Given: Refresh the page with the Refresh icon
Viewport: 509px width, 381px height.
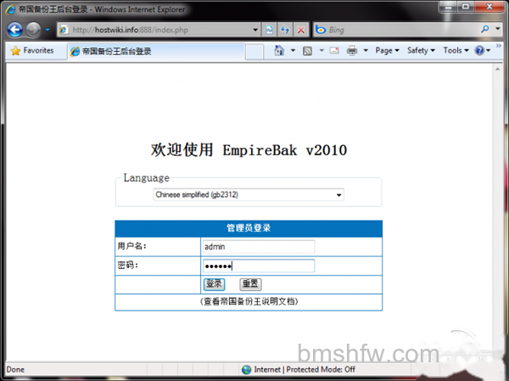Looking at the screenshot, I should coord(285,30).
